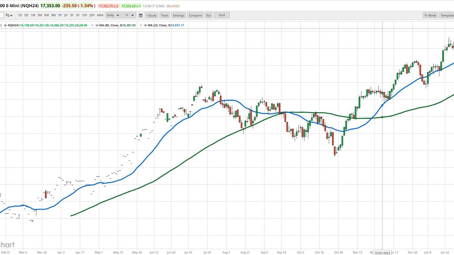Click the 12/01/2023 crosshair date marker
This screenshot has width=454, height=255.
coord(382,252)
